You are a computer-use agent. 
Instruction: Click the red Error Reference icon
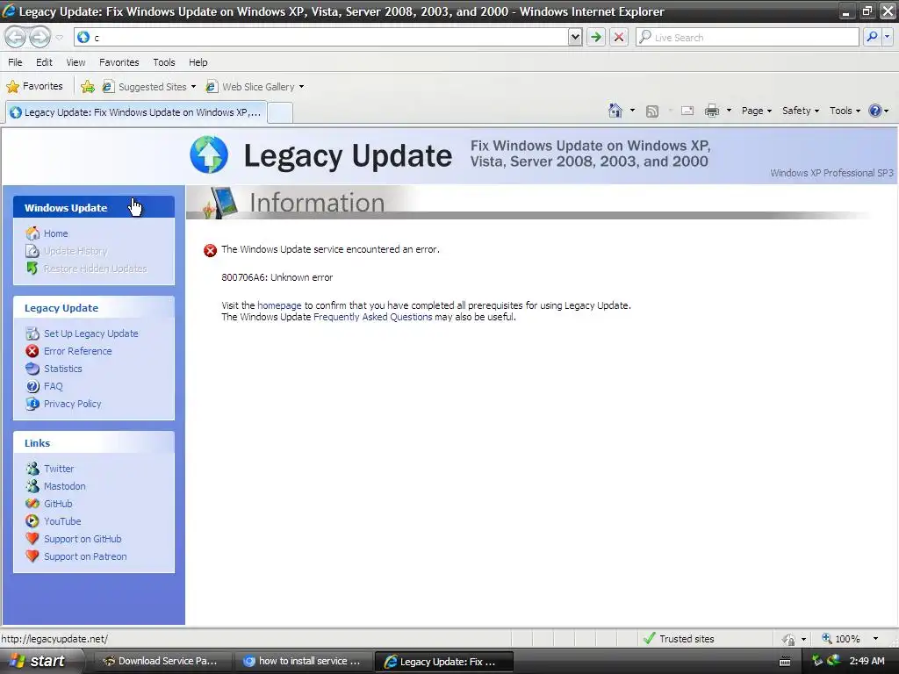click(32, 351)
